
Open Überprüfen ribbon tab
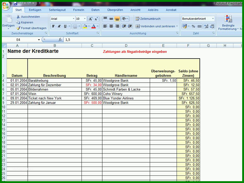coord(115,10)
